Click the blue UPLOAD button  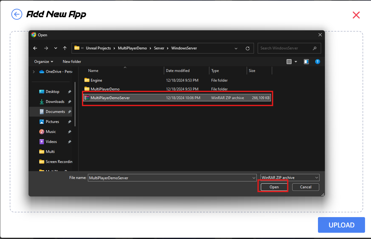(x=341, y=225)
